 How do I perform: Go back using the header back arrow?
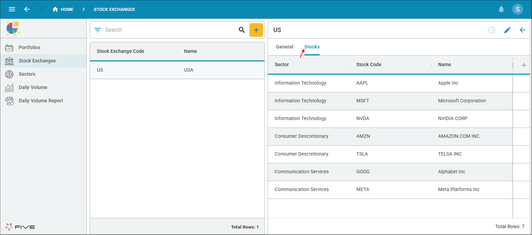coord(27,9)
